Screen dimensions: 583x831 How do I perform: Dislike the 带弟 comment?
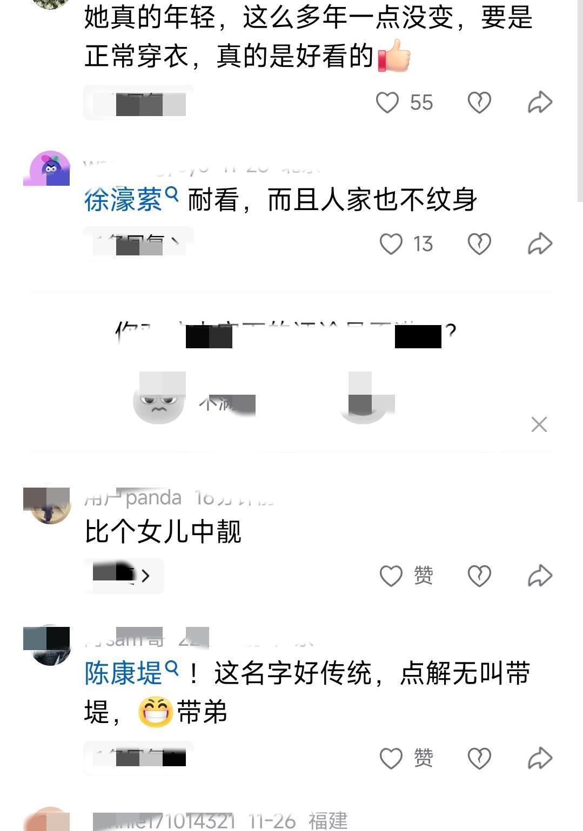(479, 759)
